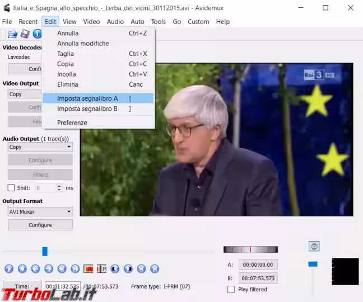The image size is (363, 302).
Task: Click Audio Output Filters button
Action: (40, 174)
